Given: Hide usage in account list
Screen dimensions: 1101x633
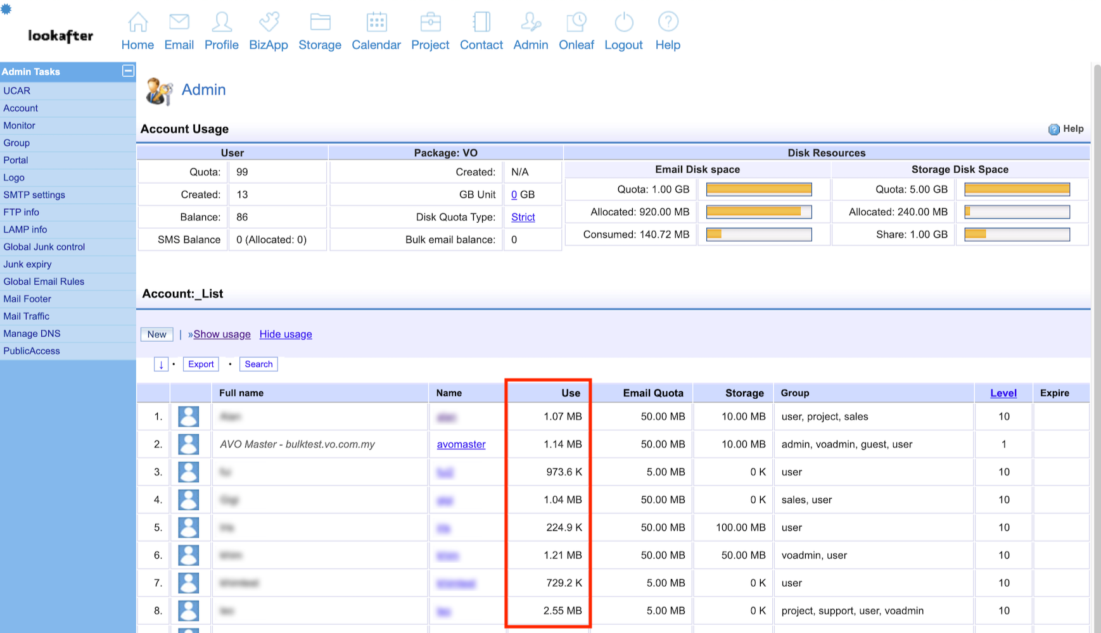Looking at the screenshot, I should pyautogui.click(x=286, y=334).
